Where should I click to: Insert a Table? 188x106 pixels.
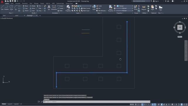(x=60, y=11)
